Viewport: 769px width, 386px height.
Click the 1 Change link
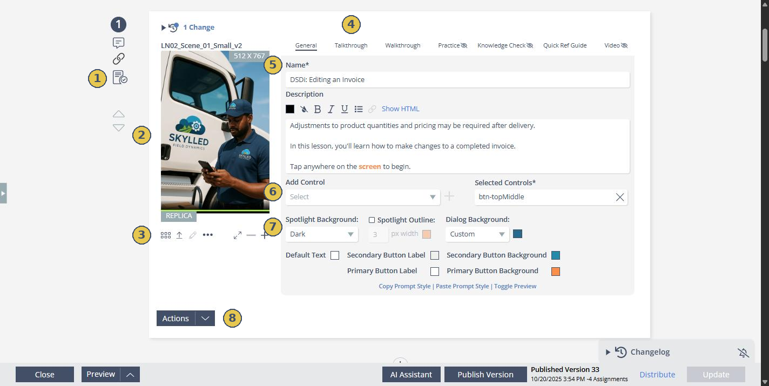(199, 28)
